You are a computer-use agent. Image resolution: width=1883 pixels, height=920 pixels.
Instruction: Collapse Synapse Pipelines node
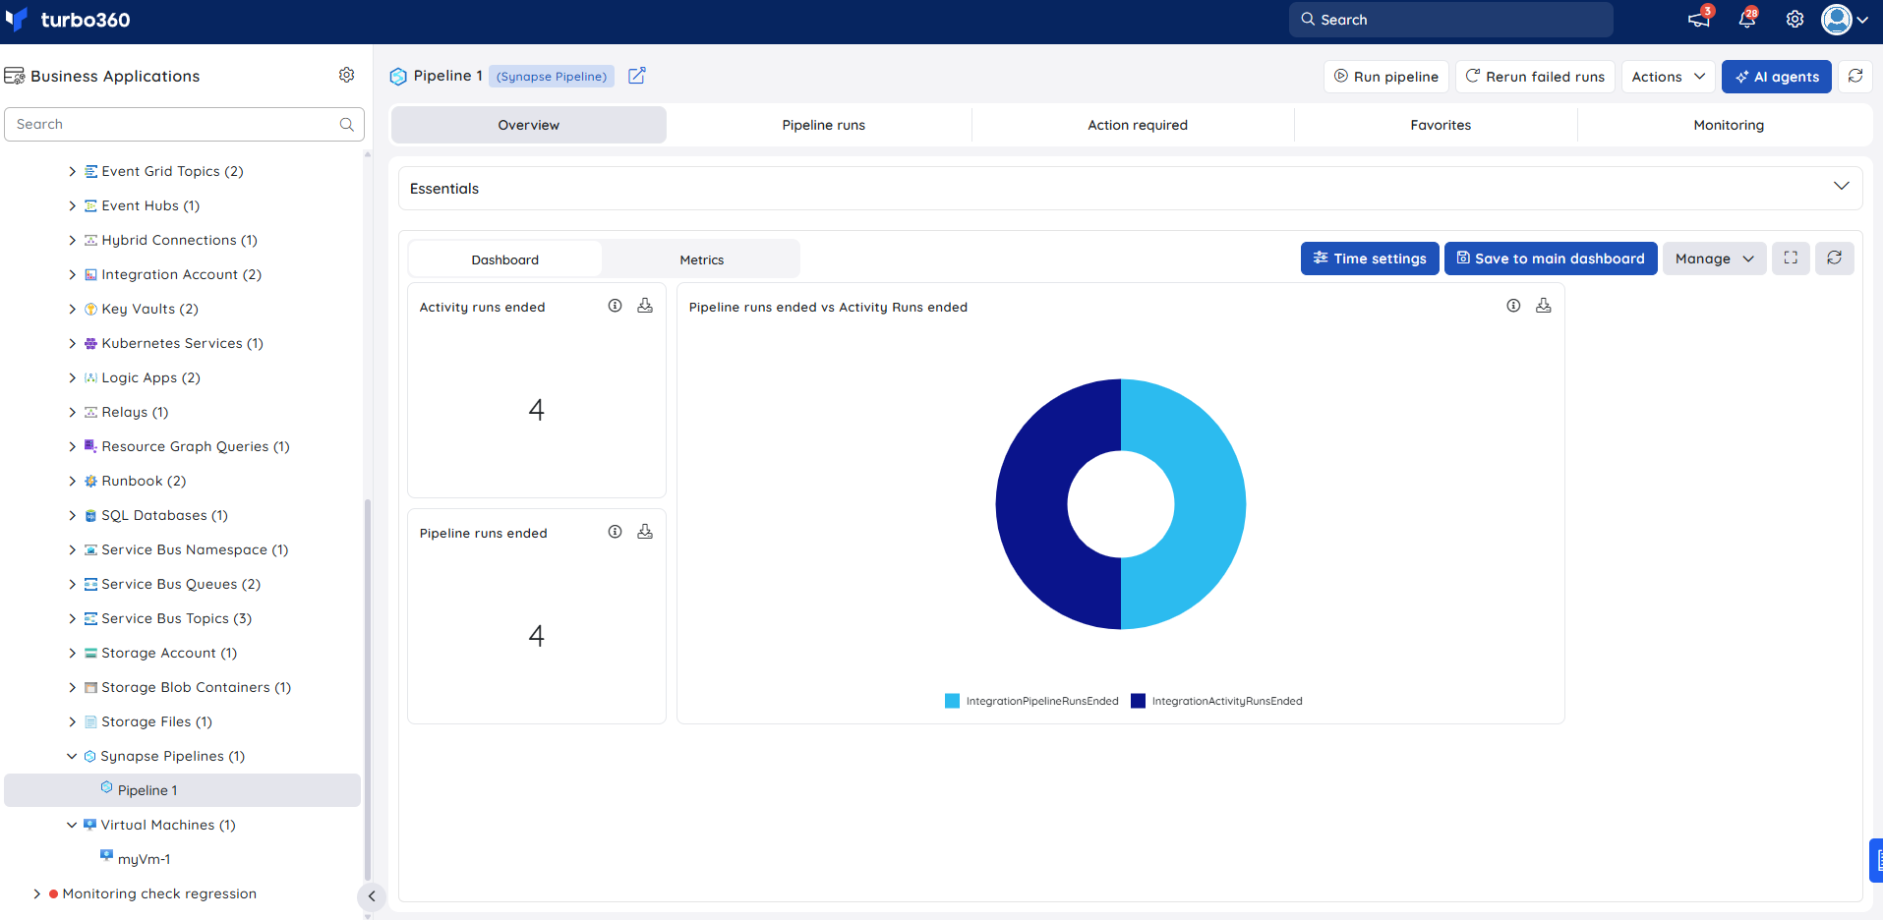pyautogui.click(x=72, y=756)
